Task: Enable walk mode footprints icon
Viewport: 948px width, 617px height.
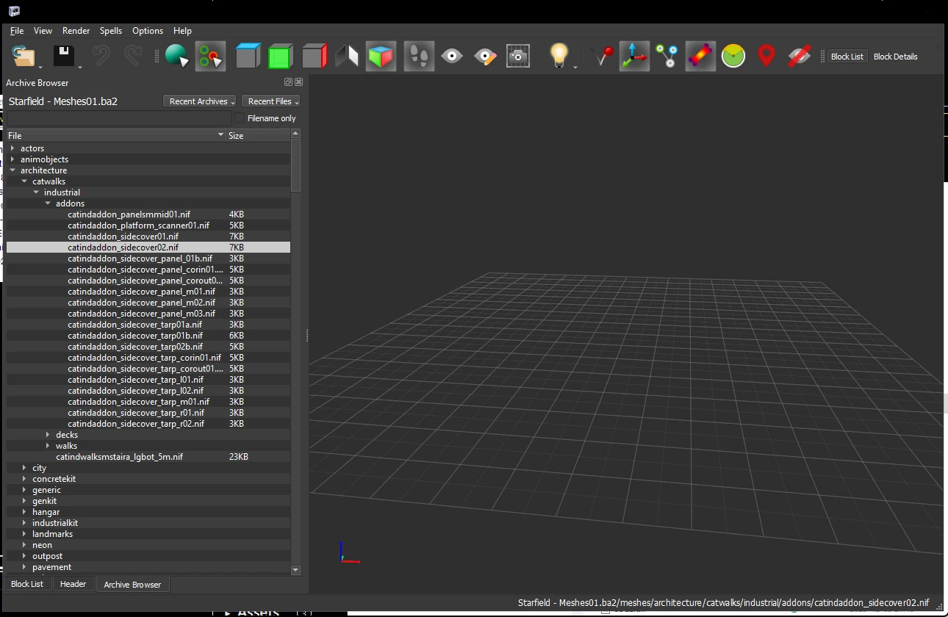Action: 419,56
